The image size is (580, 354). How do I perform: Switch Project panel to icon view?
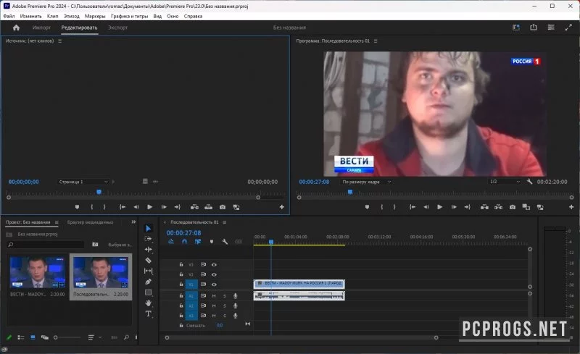click(33, 337)
